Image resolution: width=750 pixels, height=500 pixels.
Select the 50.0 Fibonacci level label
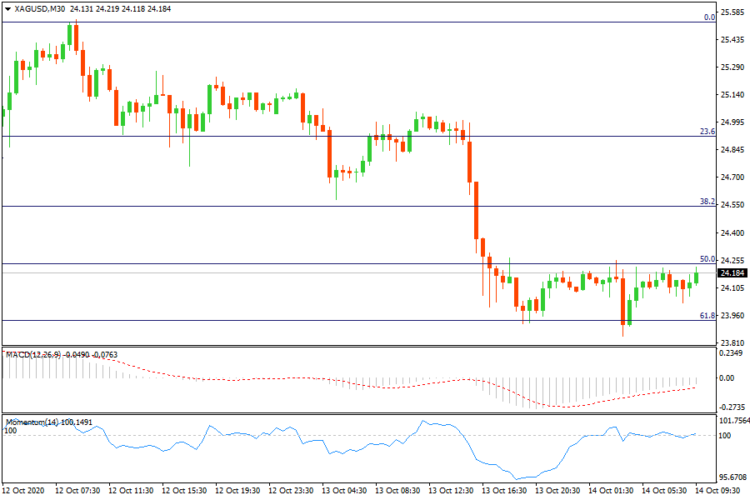tap(708, 258)
